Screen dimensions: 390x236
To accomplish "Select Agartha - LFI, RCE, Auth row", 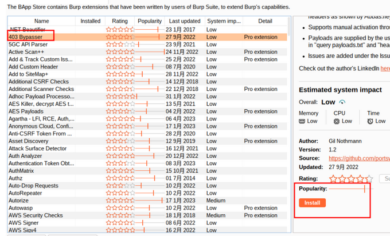I will [x=147, y=119].
